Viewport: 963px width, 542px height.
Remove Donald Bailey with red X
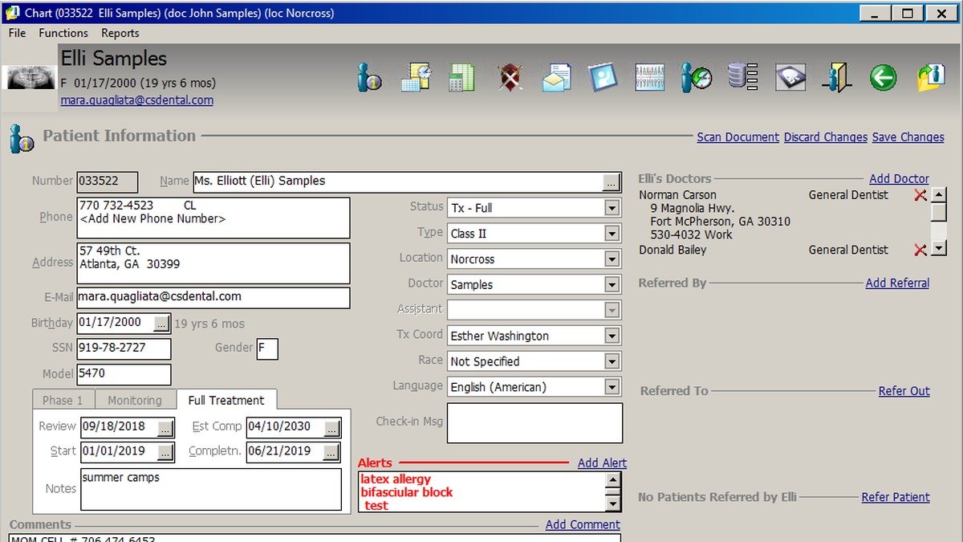[x=920, y=250]
